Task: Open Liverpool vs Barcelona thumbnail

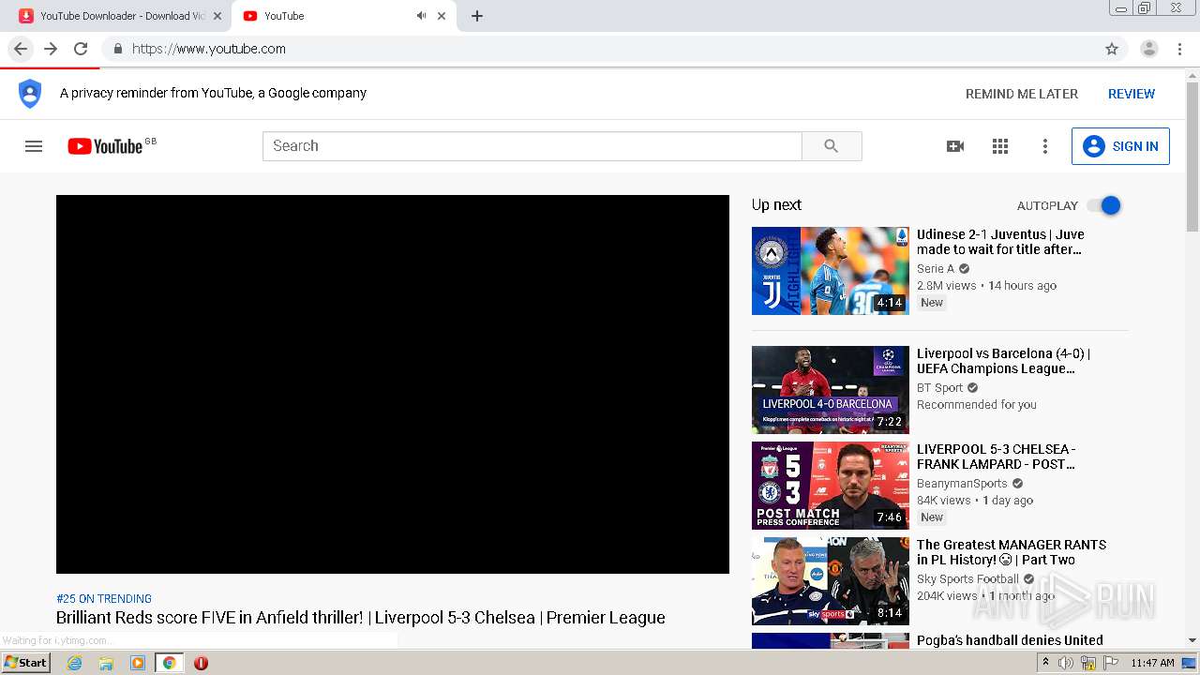Action: coord(831,390)
